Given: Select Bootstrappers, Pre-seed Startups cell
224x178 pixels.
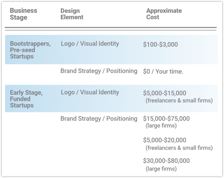Looking at the screenshot, I should tap(30, 50).
